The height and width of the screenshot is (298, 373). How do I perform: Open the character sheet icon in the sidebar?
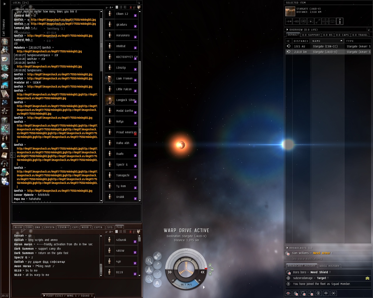[5, 41]
